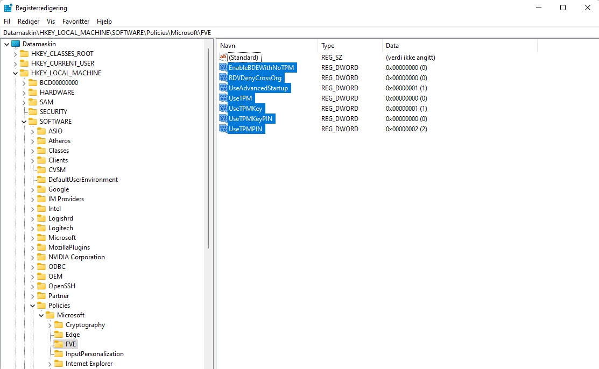This screenshot has width=599, height=369.
Task: Open the Rediger menu
Action: point(28,21)
